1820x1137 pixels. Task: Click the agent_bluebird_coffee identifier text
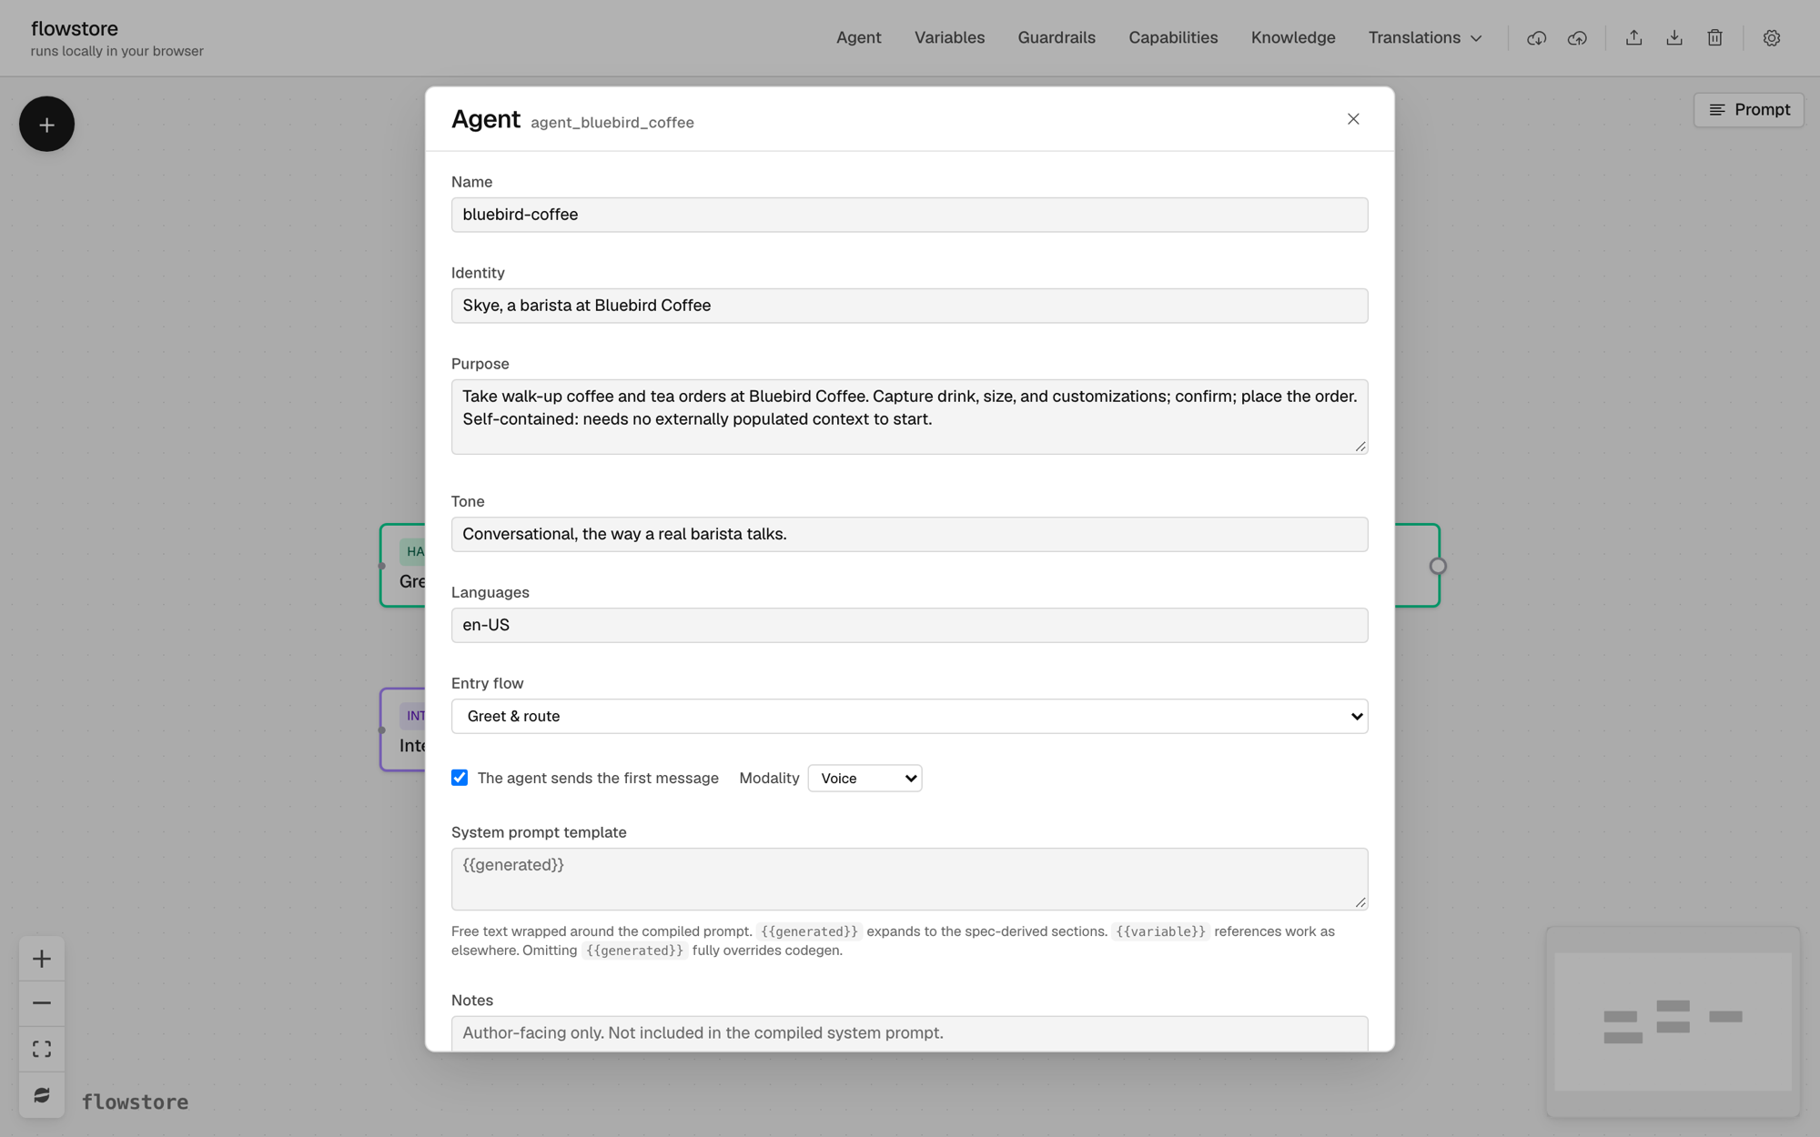[x=612, y=123]
